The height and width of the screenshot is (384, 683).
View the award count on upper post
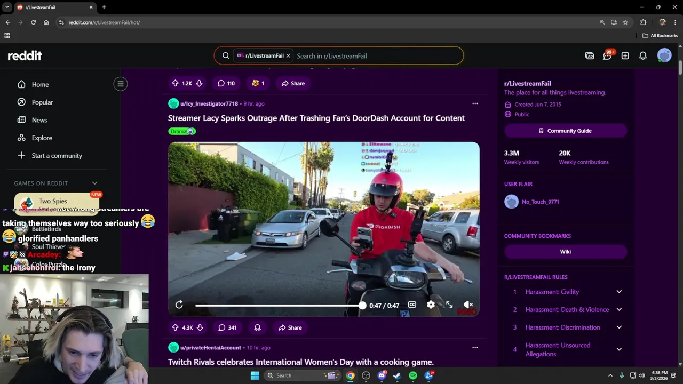[258, 83]
